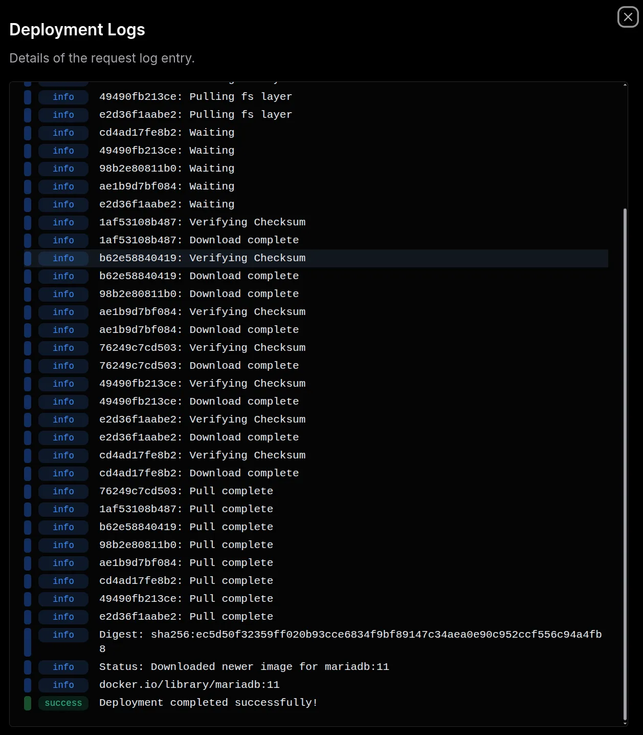The image size is (643, 735).
Task: Click the info badge for the mariadb:11 status line
Action: tap(63, 667)
